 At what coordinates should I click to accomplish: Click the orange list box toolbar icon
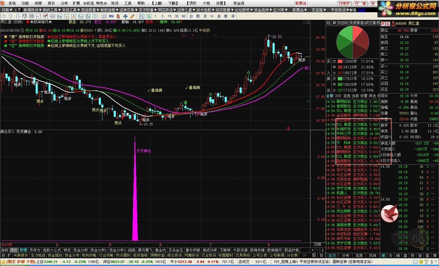pos(74,16)
